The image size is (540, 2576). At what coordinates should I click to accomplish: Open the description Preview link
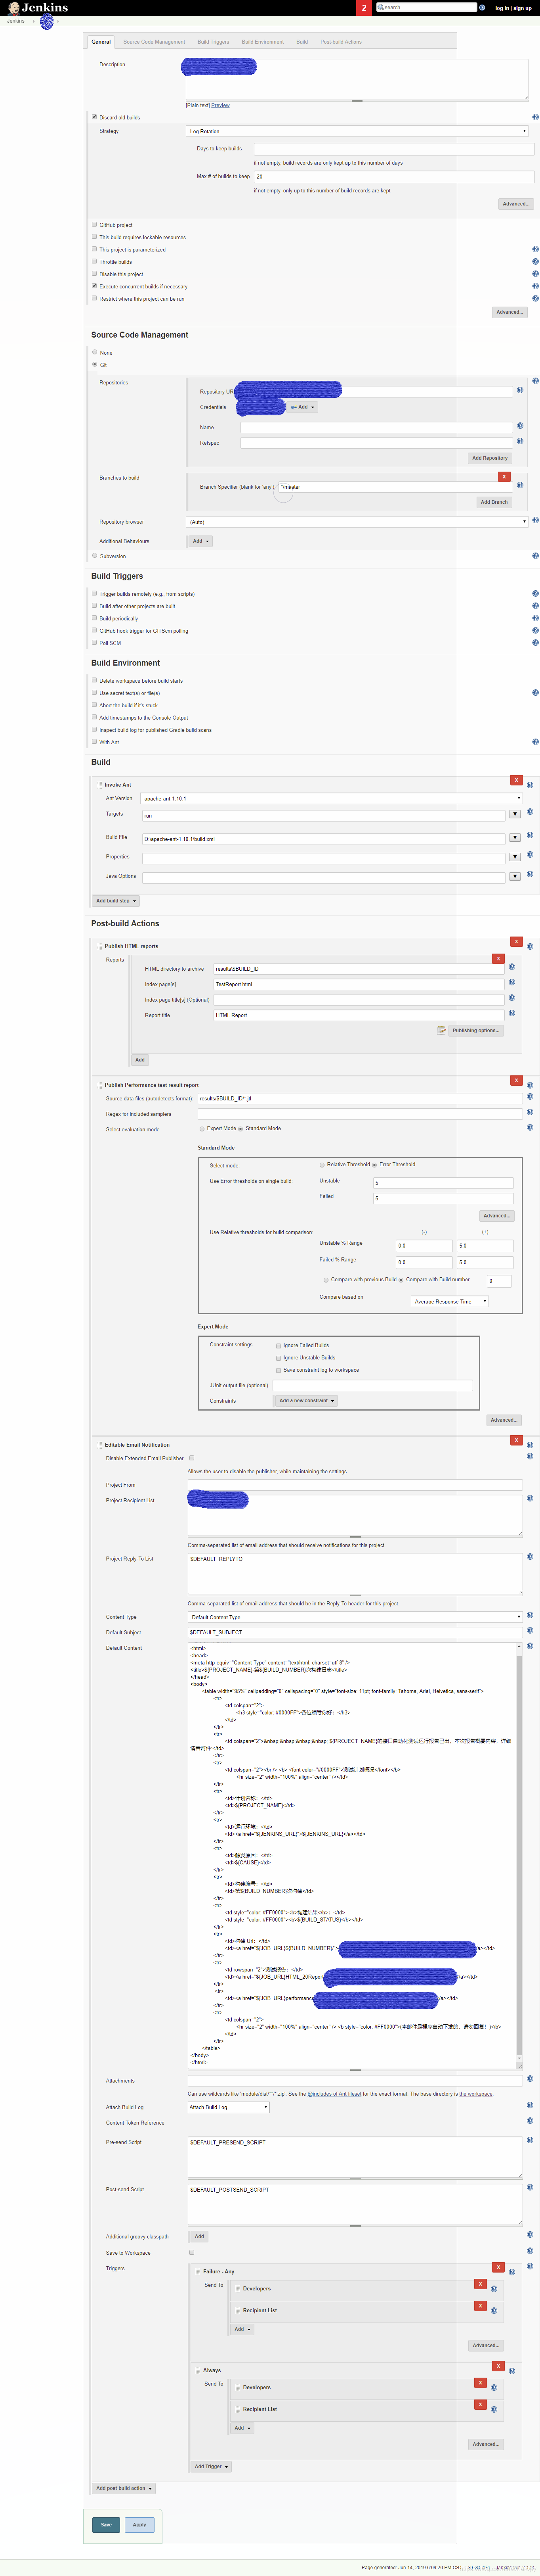point(221,105)
